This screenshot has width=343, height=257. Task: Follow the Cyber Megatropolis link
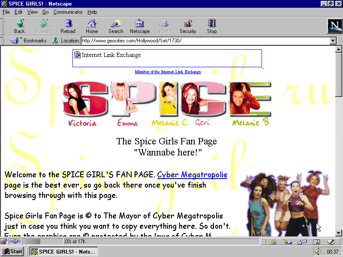coord(192,175)
